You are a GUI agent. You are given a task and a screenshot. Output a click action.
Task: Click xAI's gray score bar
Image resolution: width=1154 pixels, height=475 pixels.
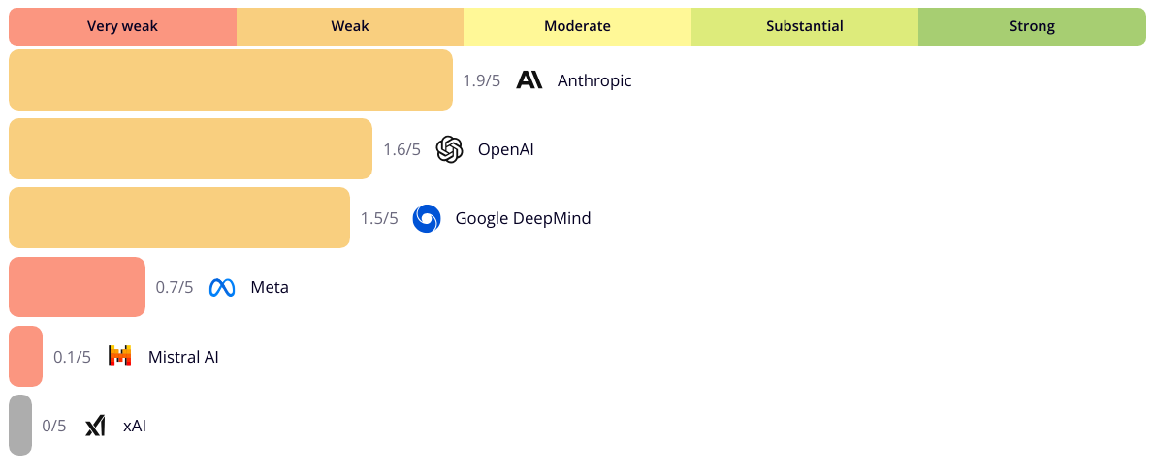(x=20, y=425)
